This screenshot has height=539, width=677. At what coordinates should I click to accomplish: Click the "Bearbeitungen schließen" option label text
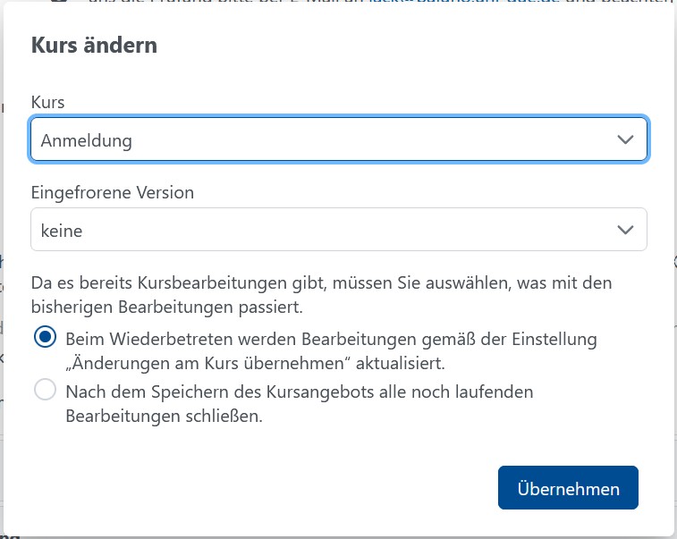tap(164, 417)
